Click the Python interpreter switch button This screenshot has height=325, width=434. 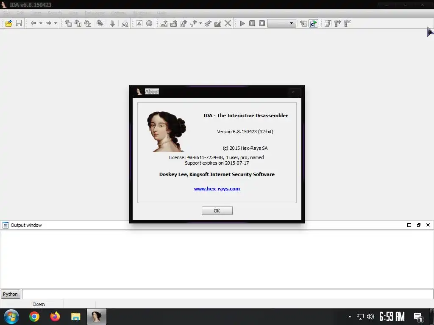pos(11,294)
